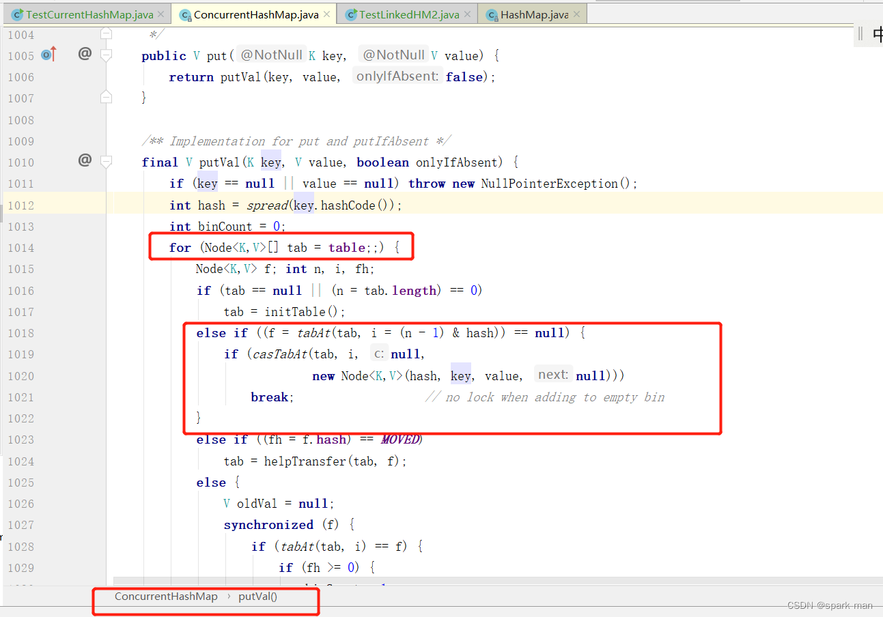Close the TestCurrentHashMap.java tab

coord(160,14)
